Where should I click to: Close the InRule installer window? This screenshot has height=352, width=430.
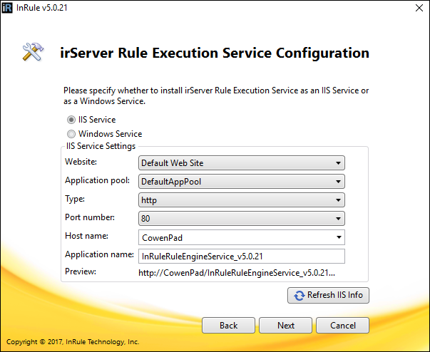419,8
